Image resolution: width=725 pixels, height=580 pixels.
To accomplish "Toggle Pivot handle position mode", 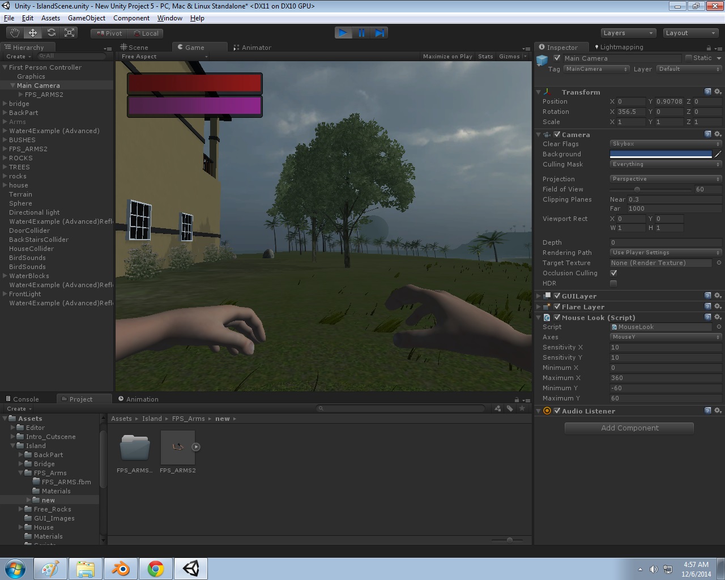I will tap(109, 33).
